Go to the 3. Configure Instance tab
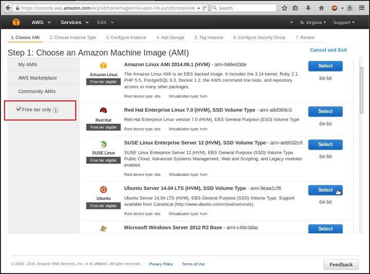The height and width of the screenshot is (274, 370). (126, 38)
